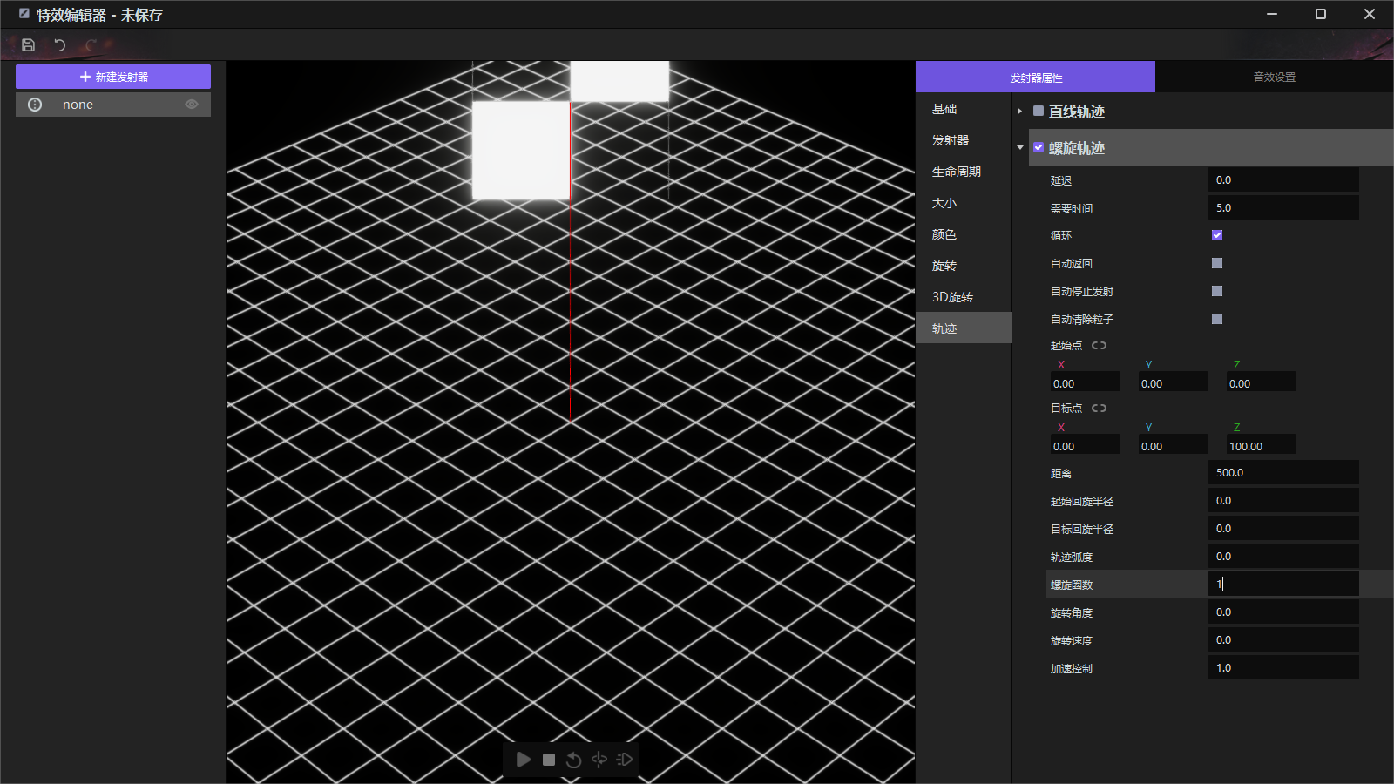Screen dimensions: 1394x784
Task: Click the 距离 field showing 500.0
Action: 1283,473
